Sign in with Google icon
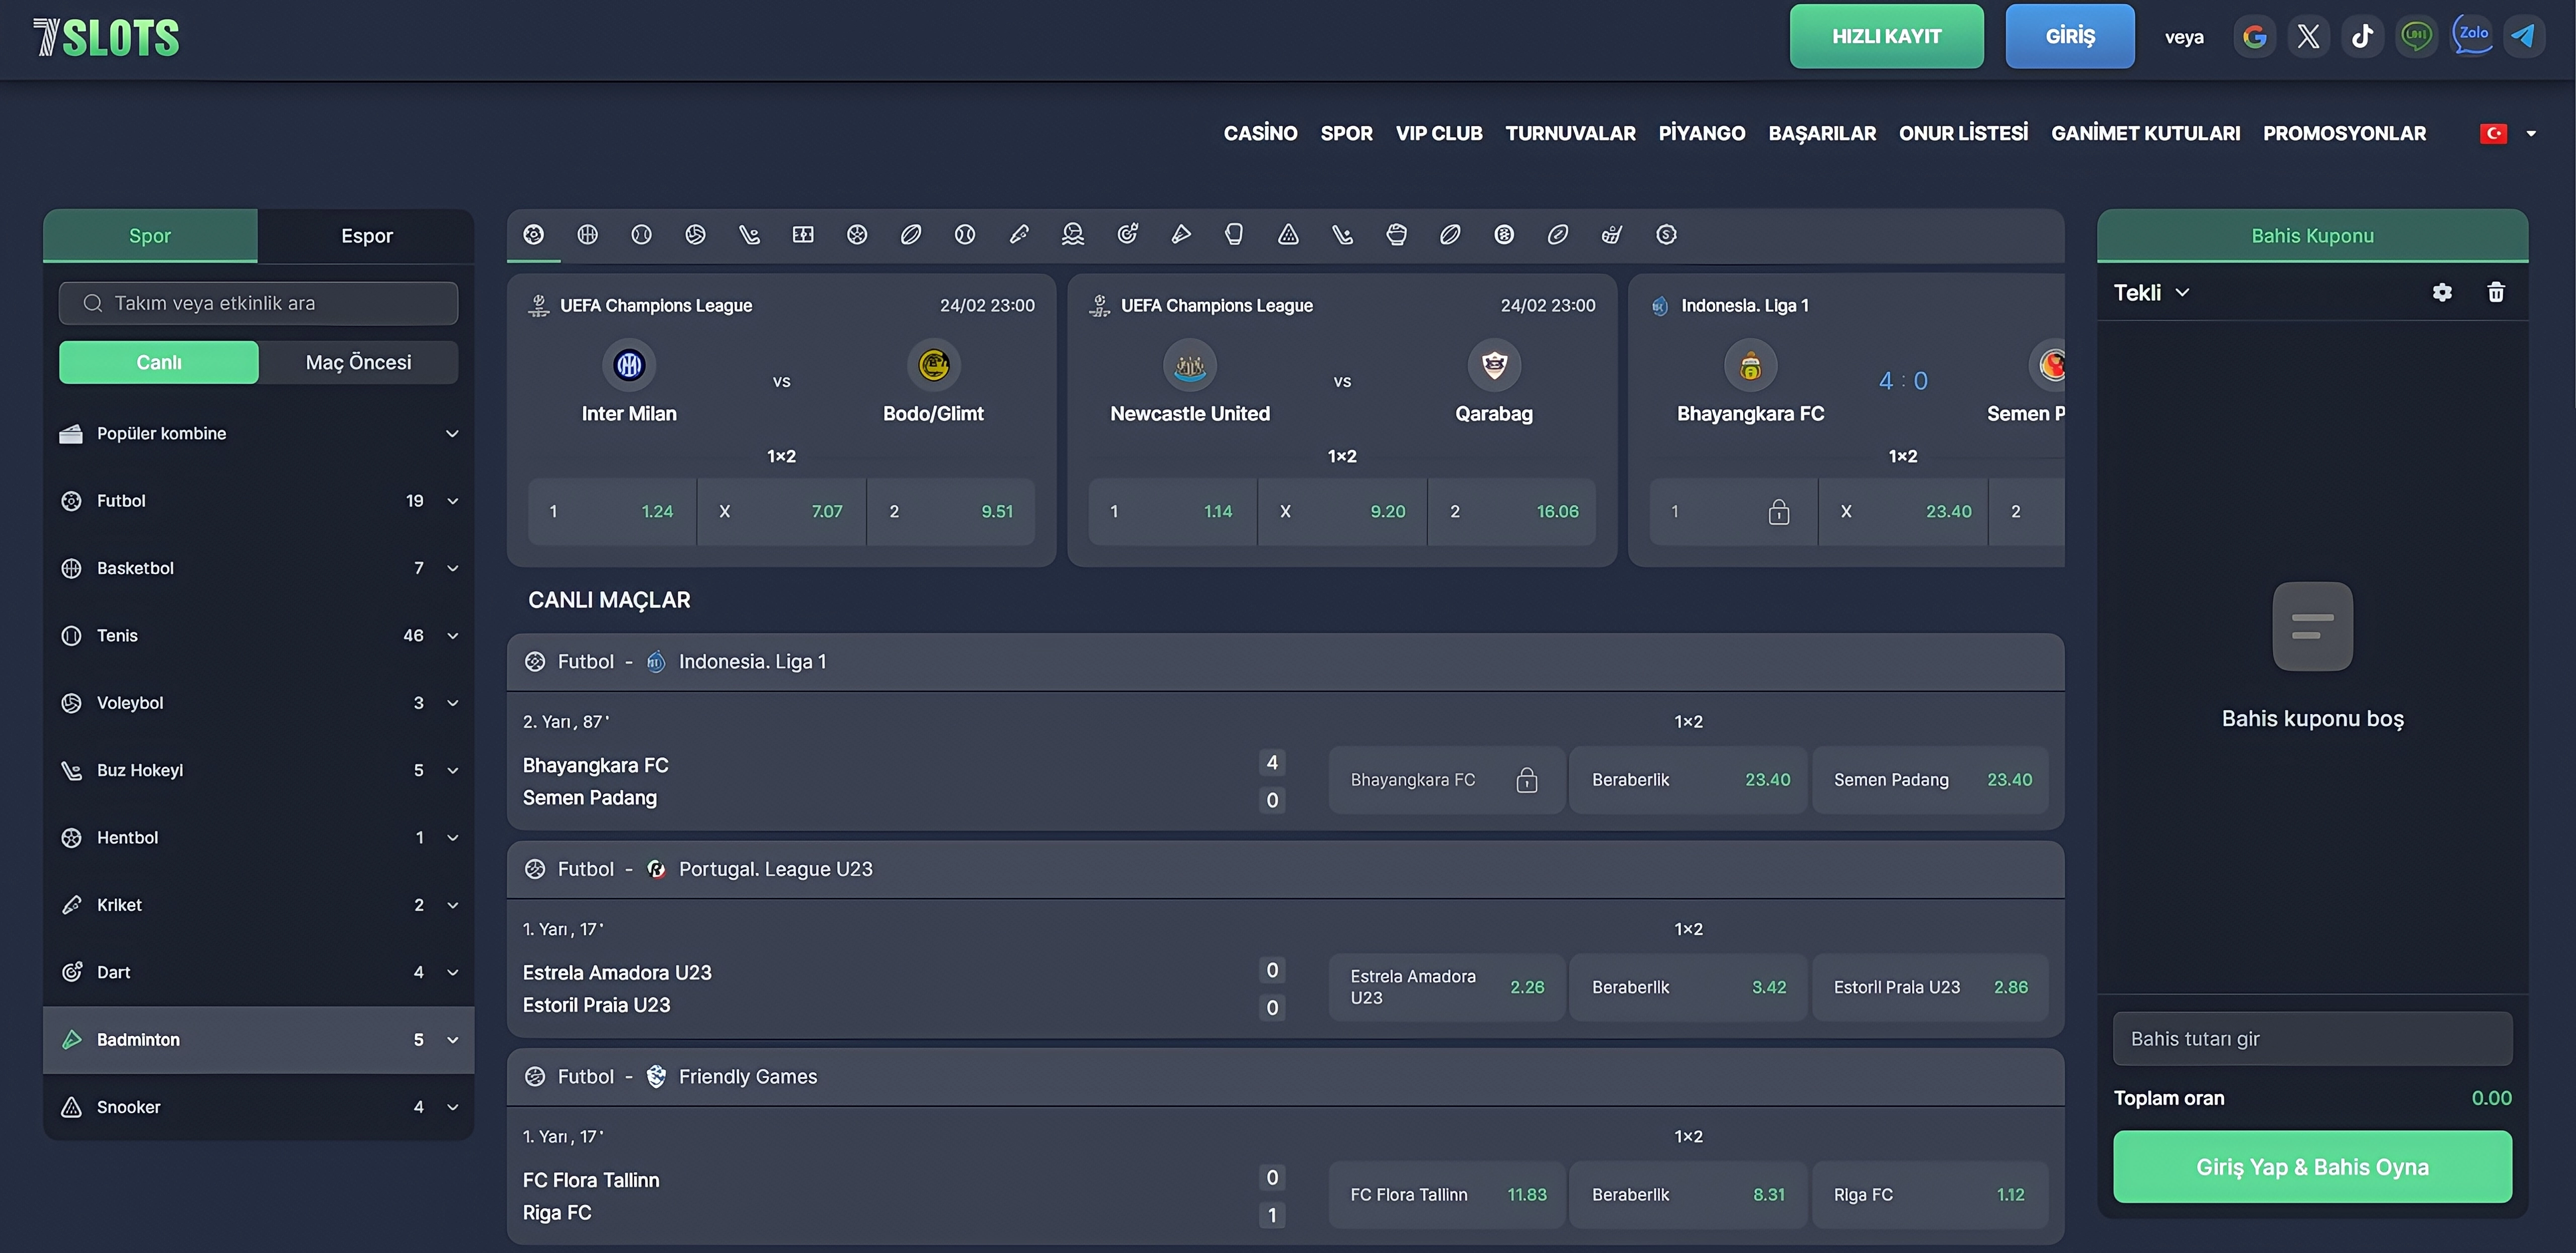 tap(2254, 37)
